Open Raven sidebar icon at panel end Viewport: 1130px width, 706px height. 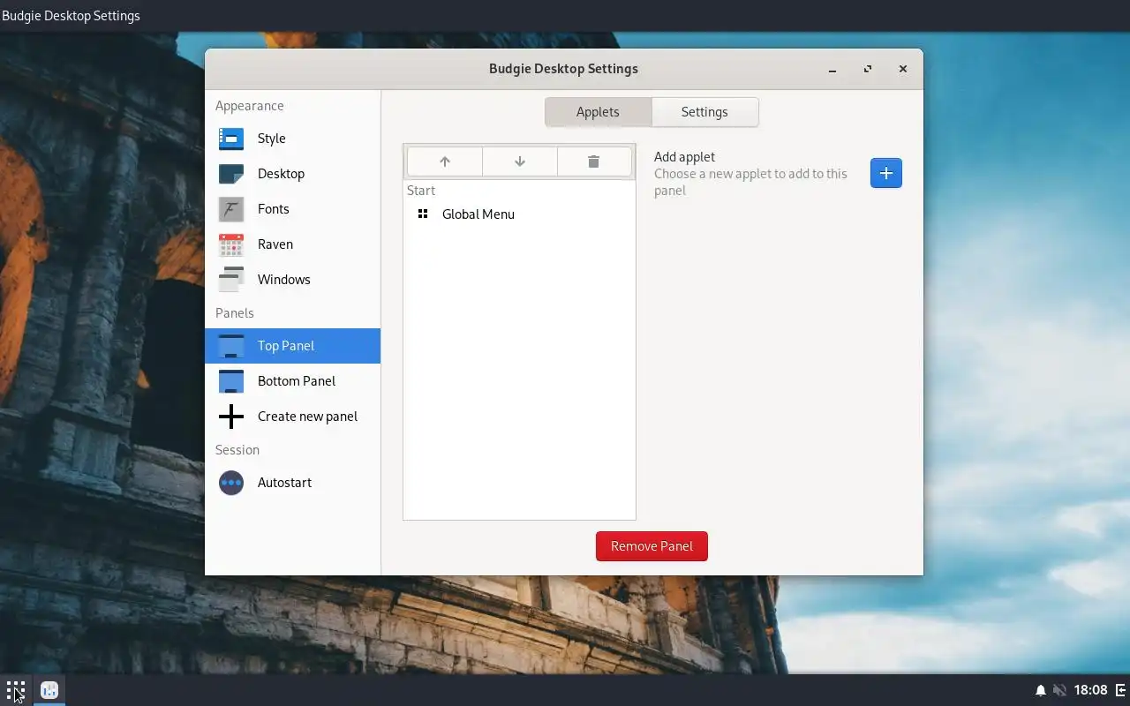[1120, 690]
